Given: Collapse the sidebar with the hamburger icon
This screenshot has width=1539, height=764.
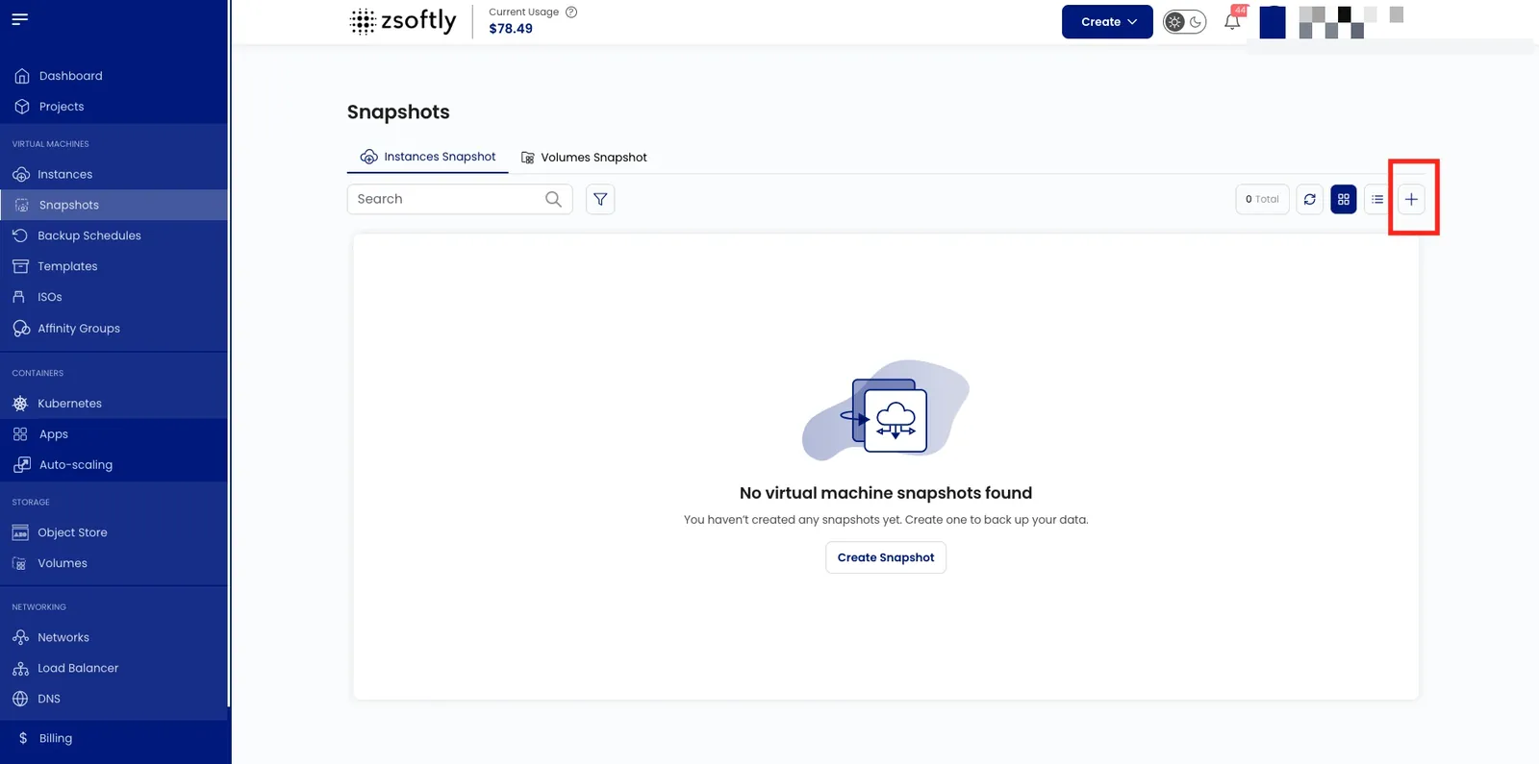Looking at the screenshot, I should (19, 19).
